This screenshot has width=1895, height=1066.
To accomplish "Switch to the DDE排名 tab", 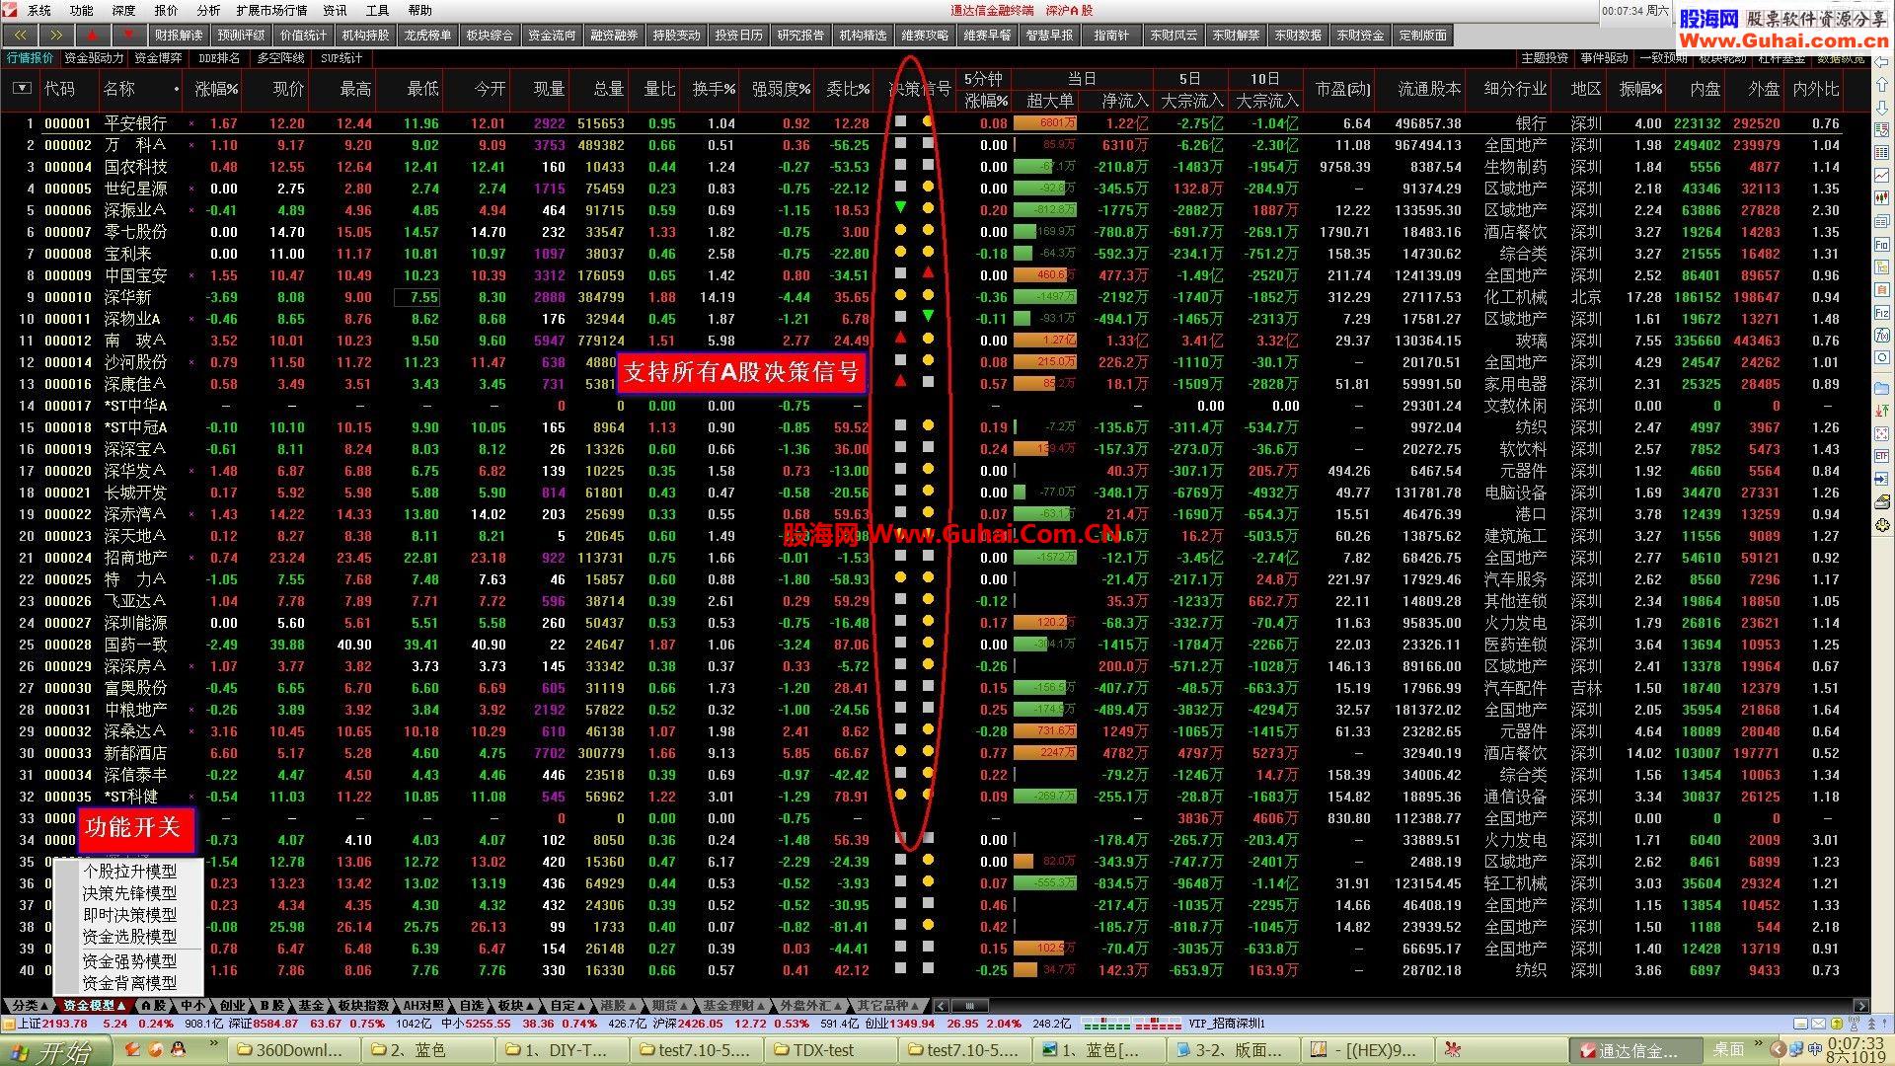I will (219, 58).
